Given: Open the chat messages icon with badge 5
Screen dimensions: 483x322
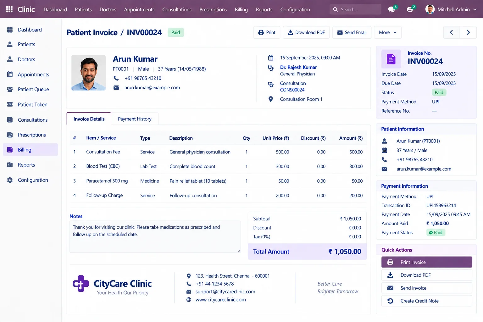Looking at the screenshot, I should coord(391,9).
